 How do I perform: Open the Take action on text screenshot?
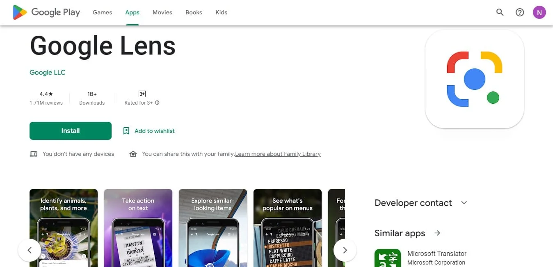[138, 228]
